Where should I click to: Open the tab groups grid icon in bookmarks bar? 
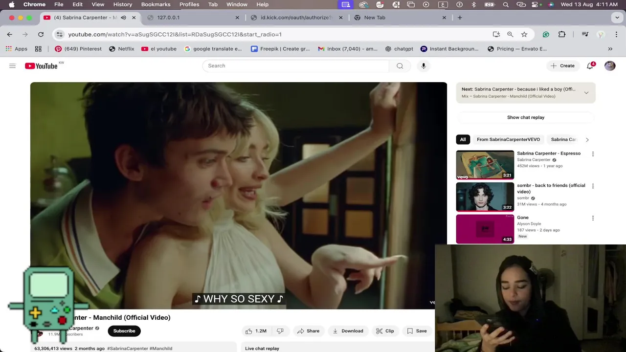[x=38, y=49]
